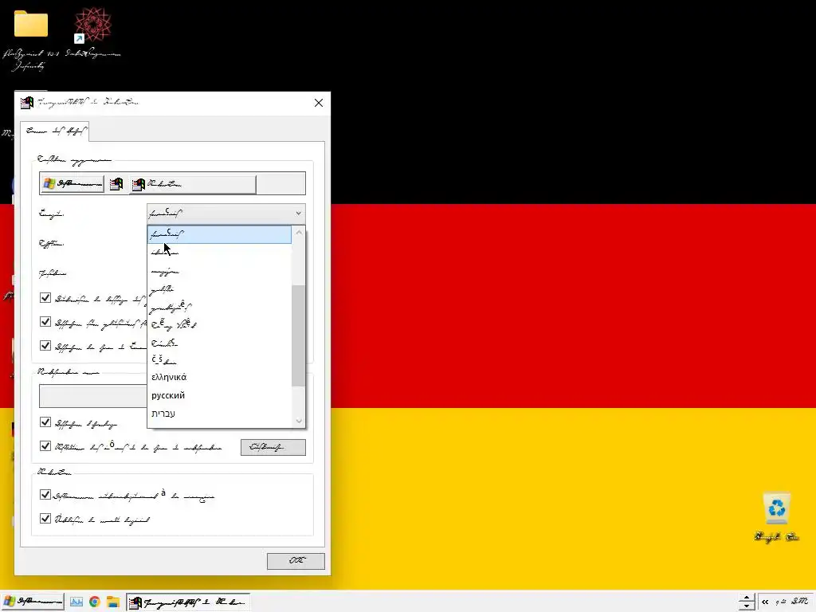Click the language list scrollbar thumb
This screenshot has height=612, width=816.
tap(299, 335)
